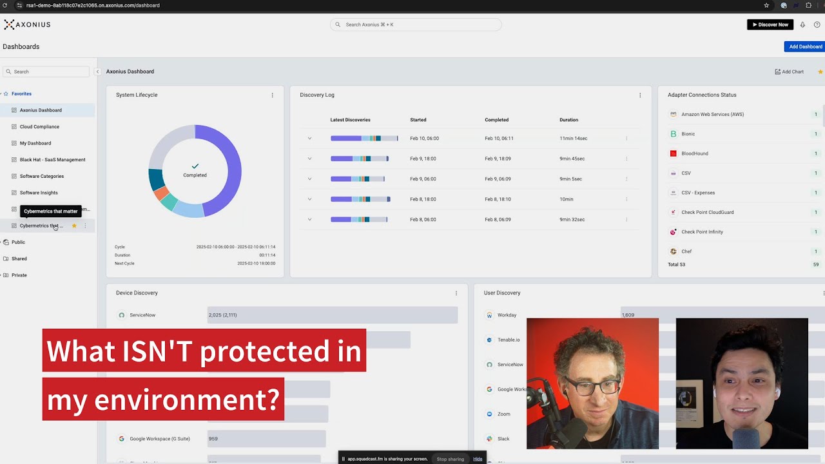Click the Google Workspace icon in Device Discovery
The height and width of the screenshot is (464, 825).
(x=121, y=439)
